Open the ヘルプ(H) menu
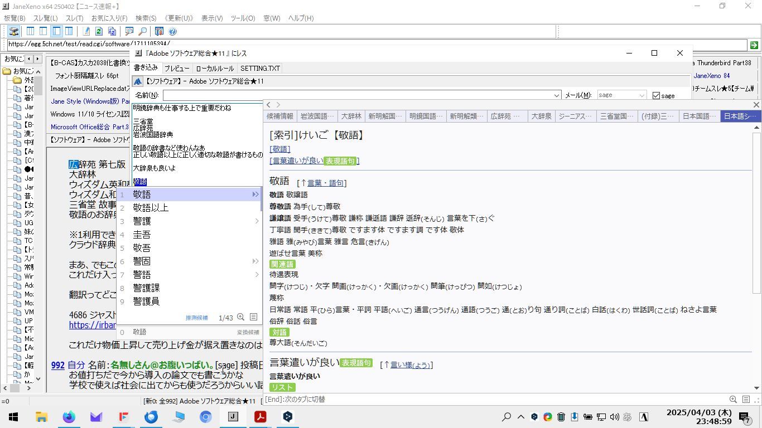762x428 pixels. pyautogui.click(x=301, y=18)
